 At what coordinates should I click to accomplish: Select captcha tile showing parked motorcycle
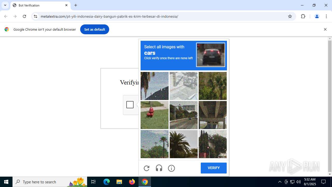pyautogui.click(x=184, y=86)
